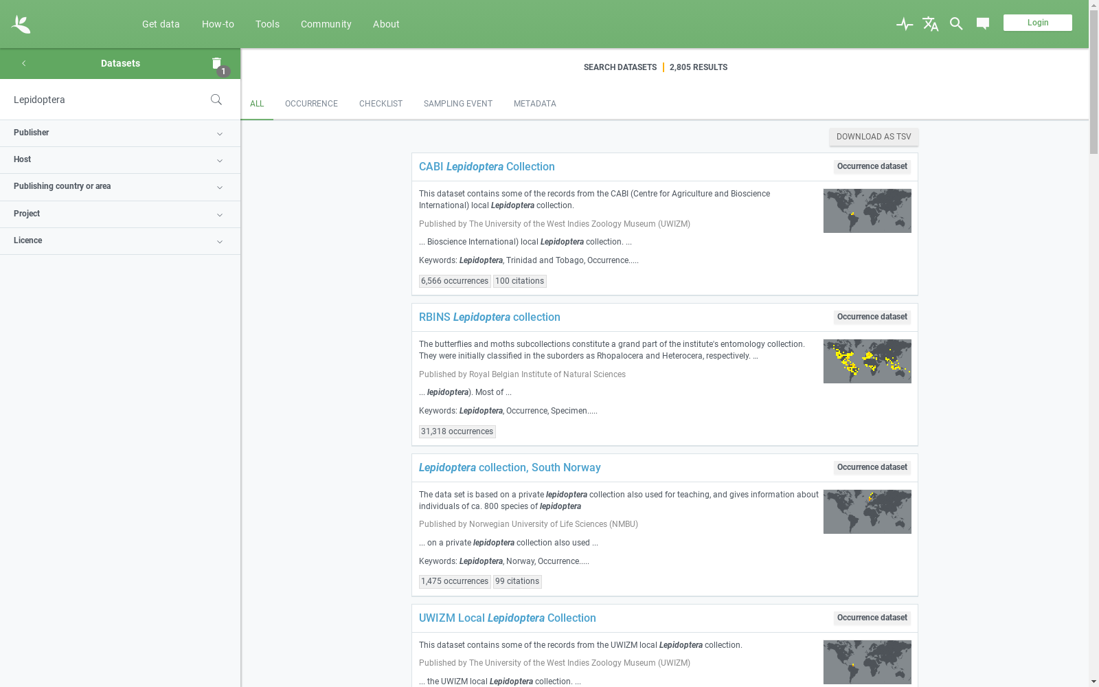
Task: Switch to the SAMPLING EVENT tab
Action: [x=458, y=104]
